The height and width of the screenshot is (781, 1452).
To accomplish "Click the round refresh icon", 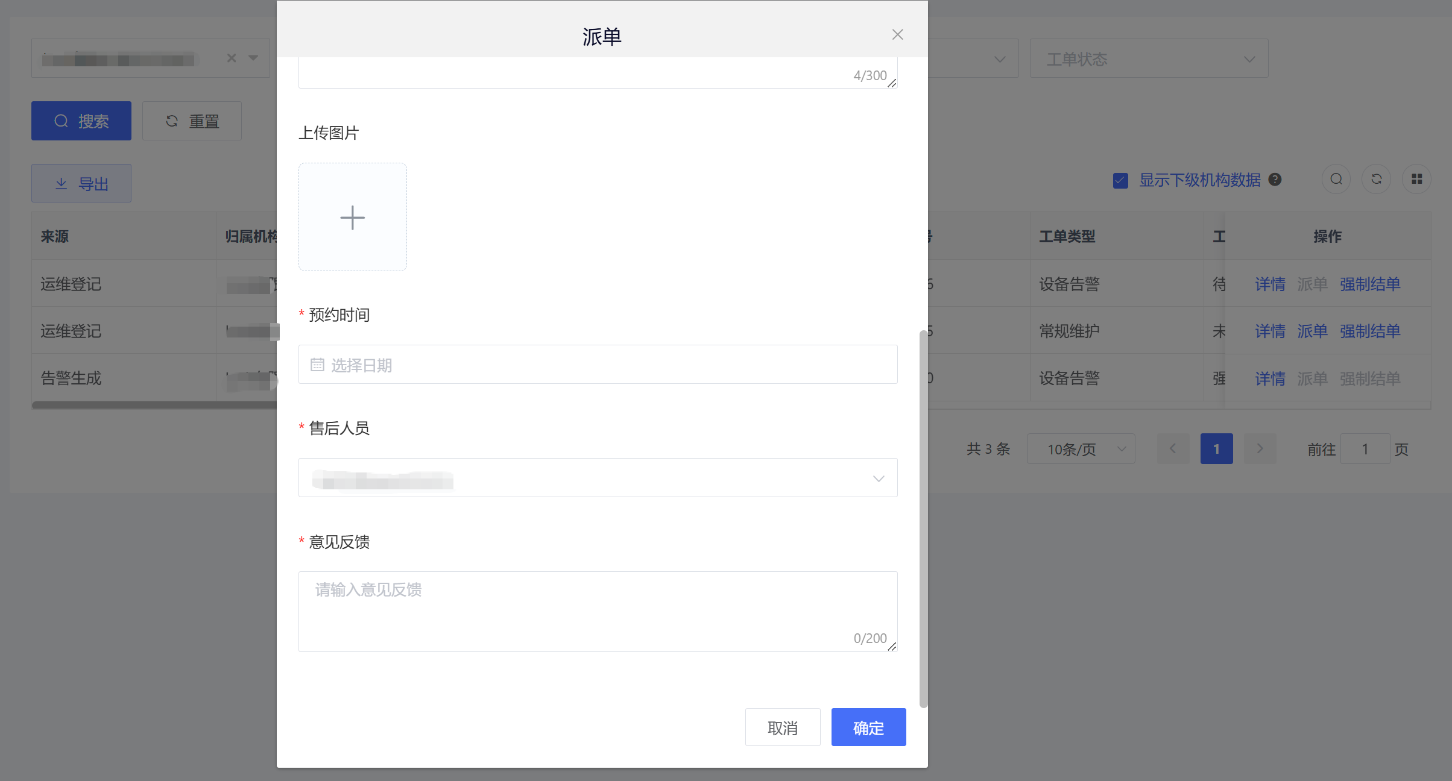I will 1376,179.
